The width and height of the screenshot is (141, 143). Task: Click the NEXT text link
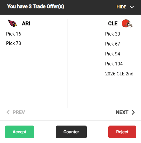pyautogui.click(x=122, y=112)
